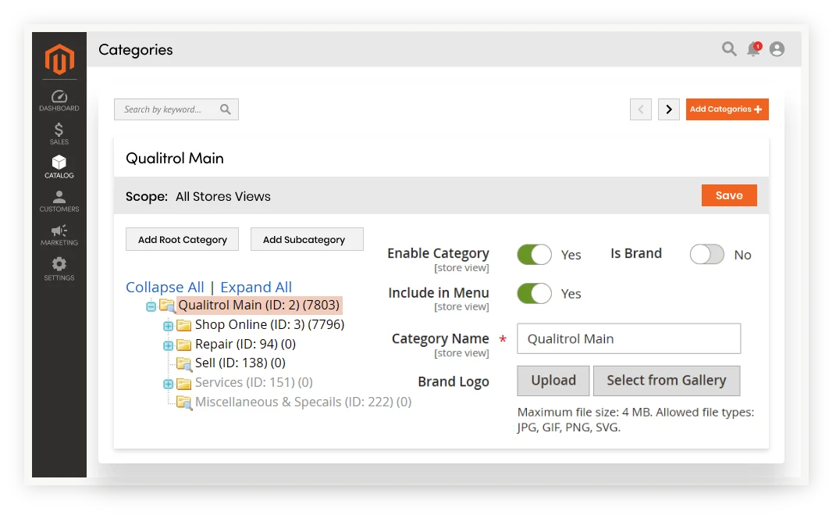This screenshot has width=836, height=522.
Task: Upload a brand logo
Action: pos(553,381)
